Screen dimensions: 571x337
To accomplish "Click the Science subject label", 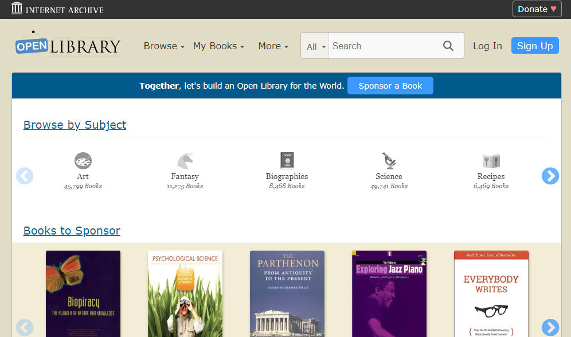I will pyautogui.click(x=389, y=176).
